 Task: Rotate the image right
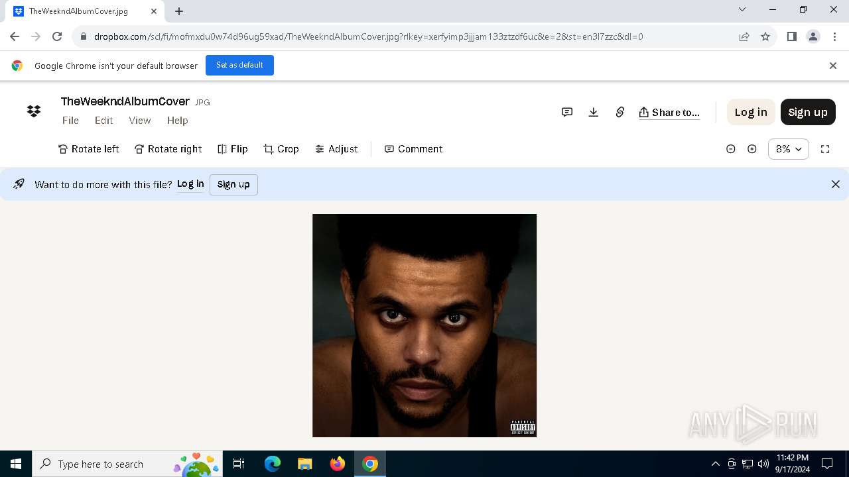click(x=168, y=149)
